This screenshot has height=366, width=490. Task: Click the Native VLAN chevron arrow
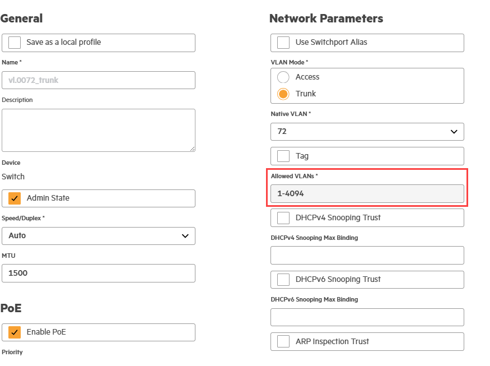[x=454, y=132]
